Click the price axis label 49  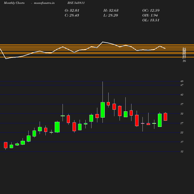coord(182,81)
